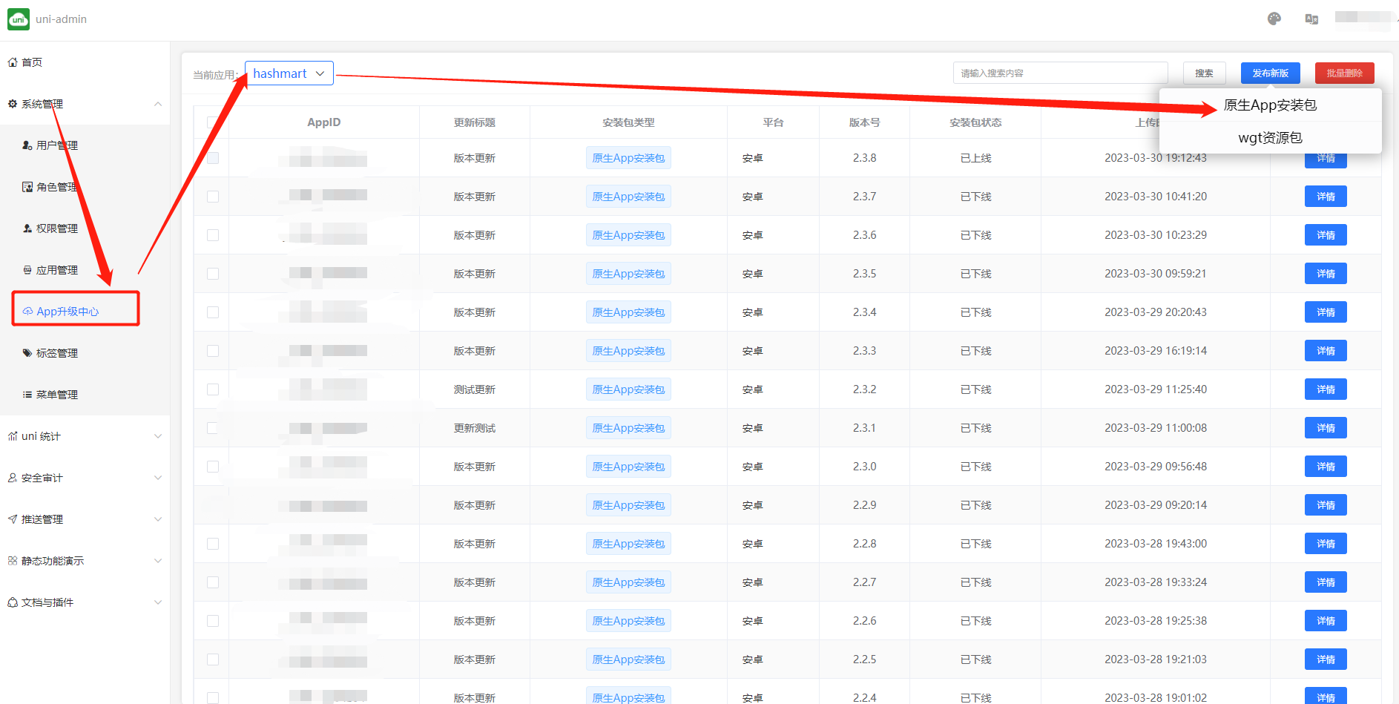The width and height of the screenshot is (1399, 704).
Task: Click the 更新测试 title cell
Action: tap(475, 428)
